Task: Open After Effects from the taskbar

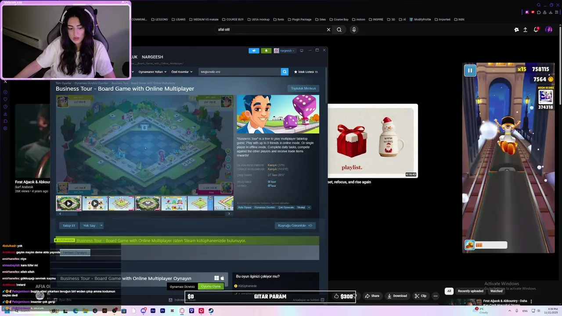Action: (153, 311)
